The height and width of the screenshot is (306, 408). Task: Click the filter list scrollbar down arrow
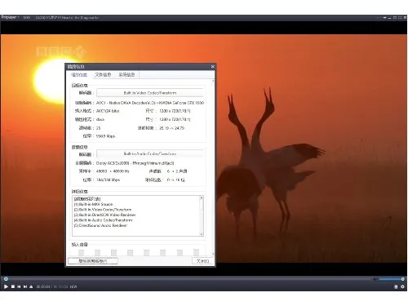click(202, 233)
